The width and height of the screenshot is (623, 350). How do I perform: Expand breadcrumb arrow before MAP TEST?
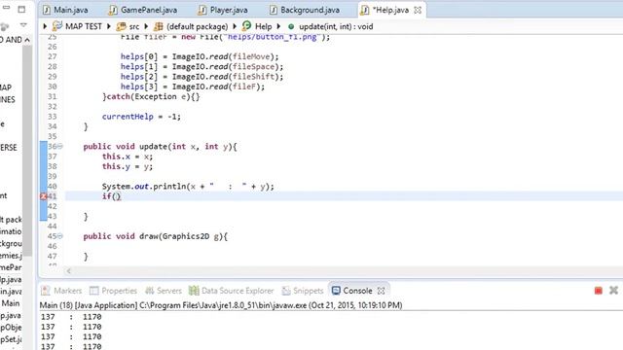[x=45, y=26]
